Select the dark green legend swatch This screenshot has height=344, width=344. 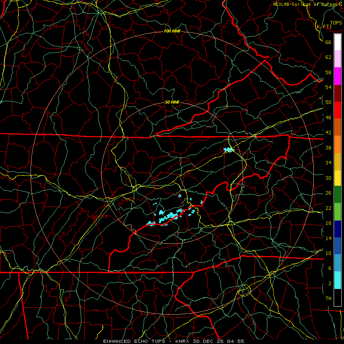tap(338, 195)
